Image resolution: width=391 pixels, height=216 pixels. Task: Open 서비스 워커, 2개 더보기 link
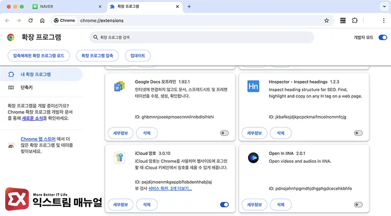pos(170,188)
